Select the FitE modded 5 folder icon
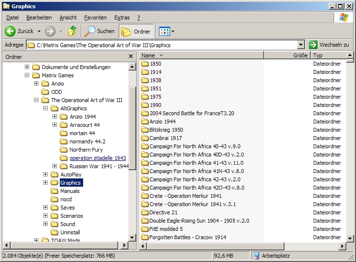This screenshot has height=262, width=356. click(x=144, y=229)
